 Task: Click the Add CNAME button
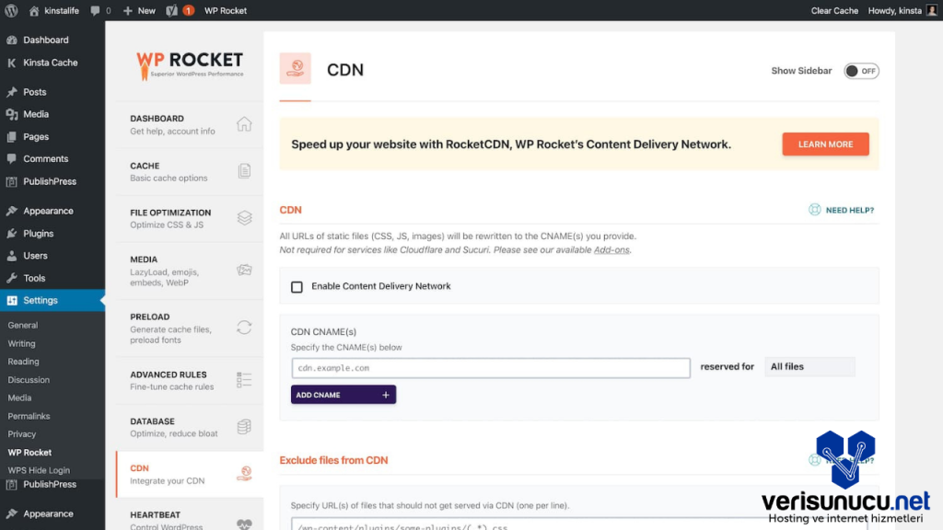coord(343,395)
